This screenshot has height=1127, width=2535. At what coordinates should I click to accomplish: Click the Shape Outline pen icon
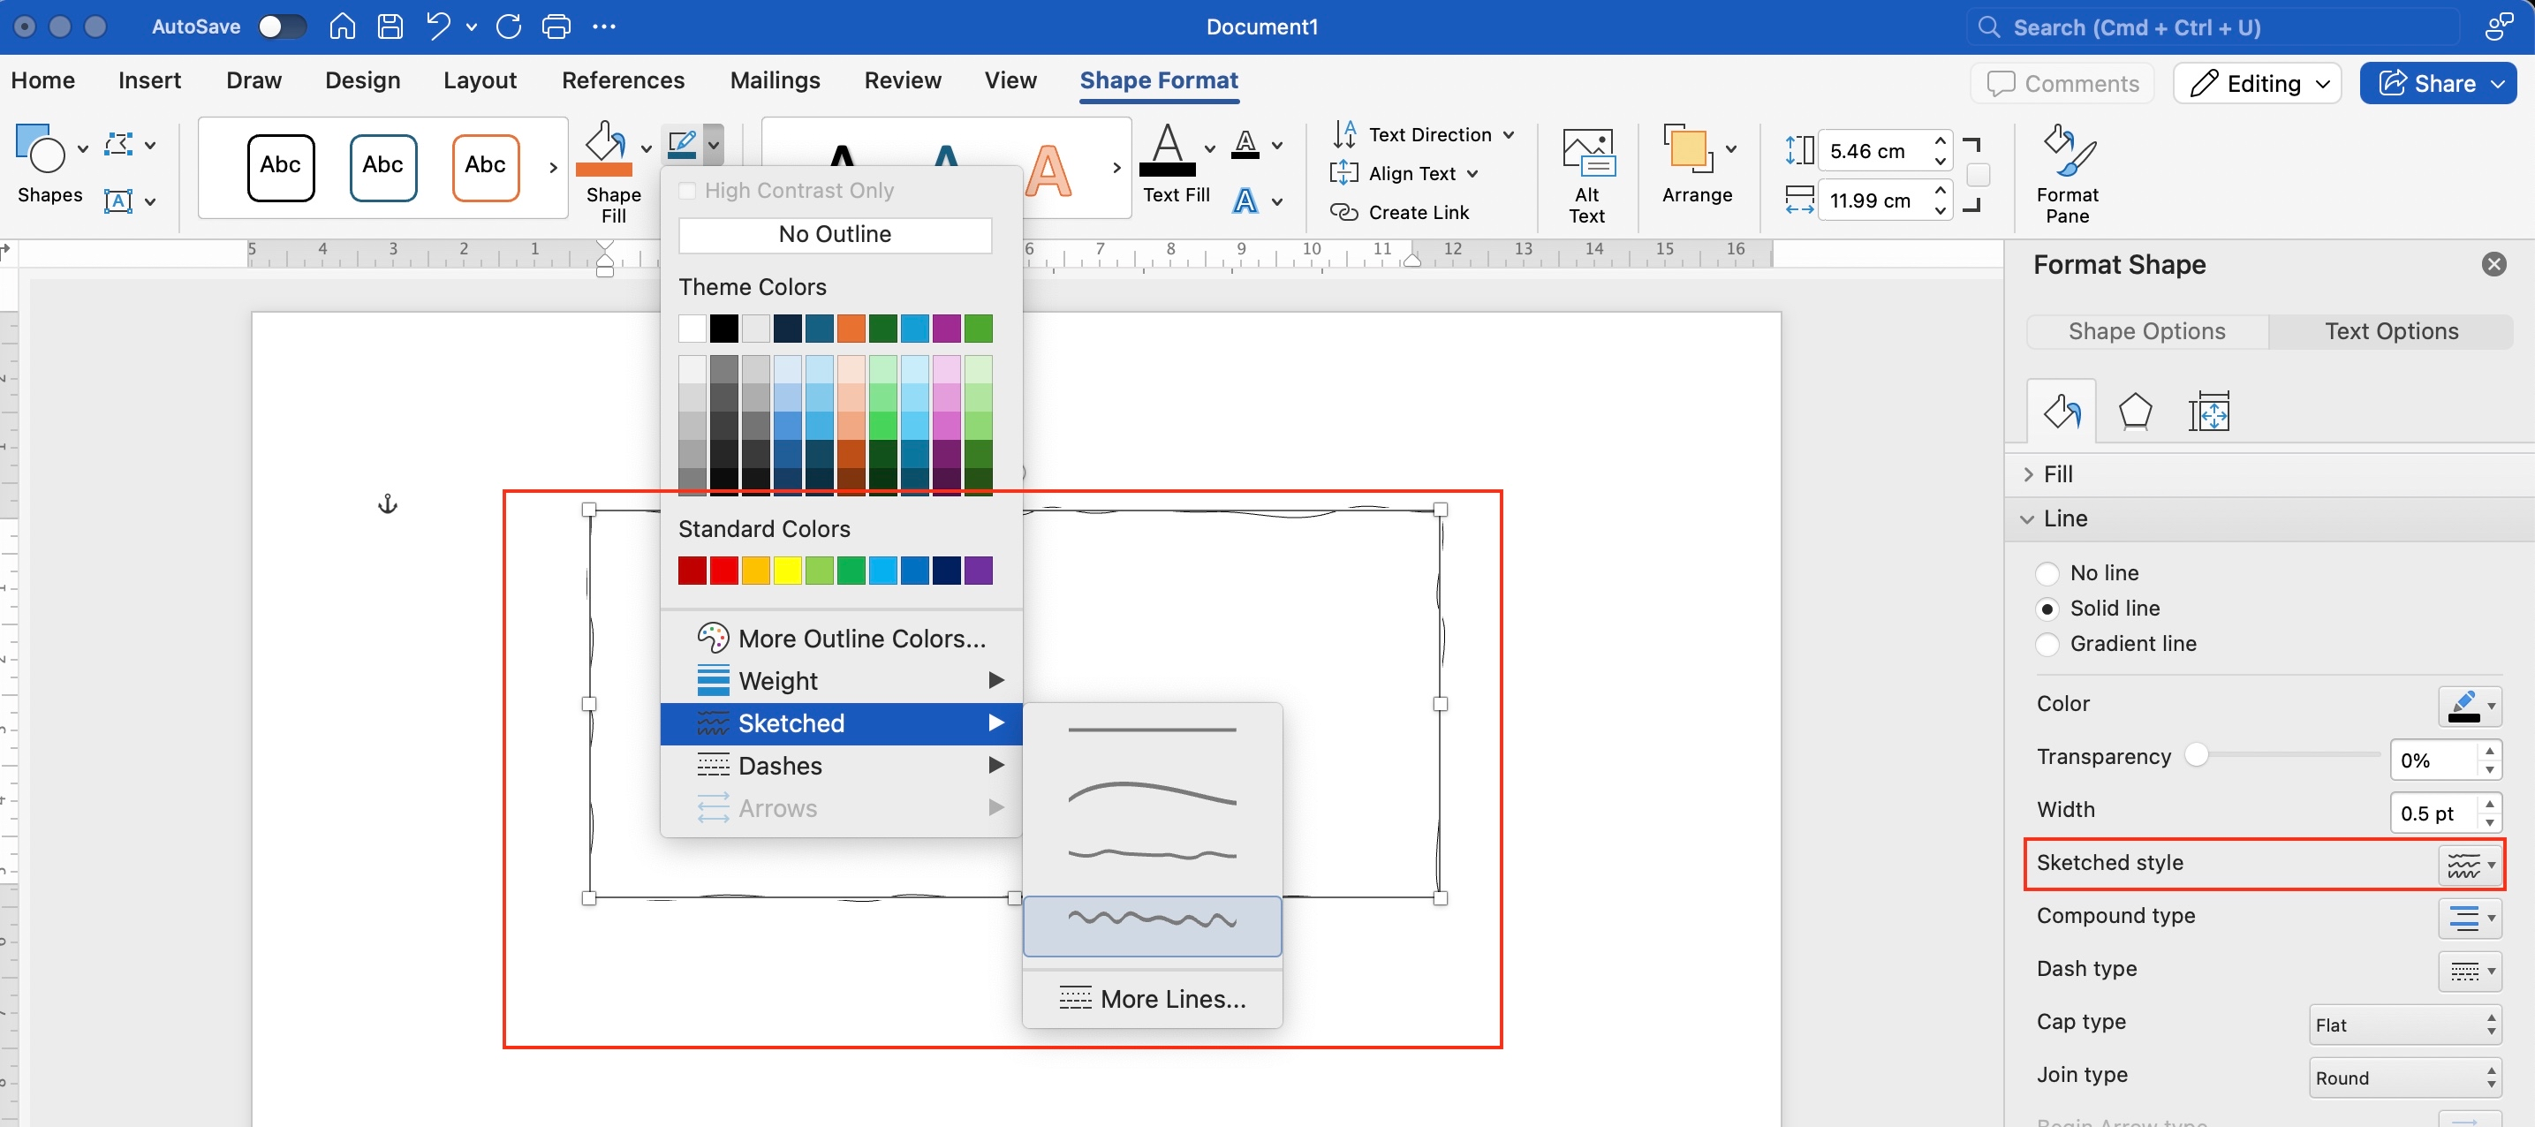(x=682, y=146)
